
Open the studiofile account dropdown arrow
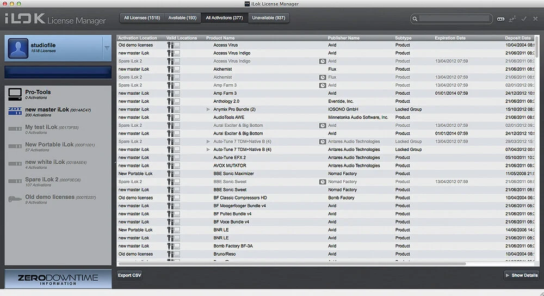pyautogui.click(x=107, y=48)
